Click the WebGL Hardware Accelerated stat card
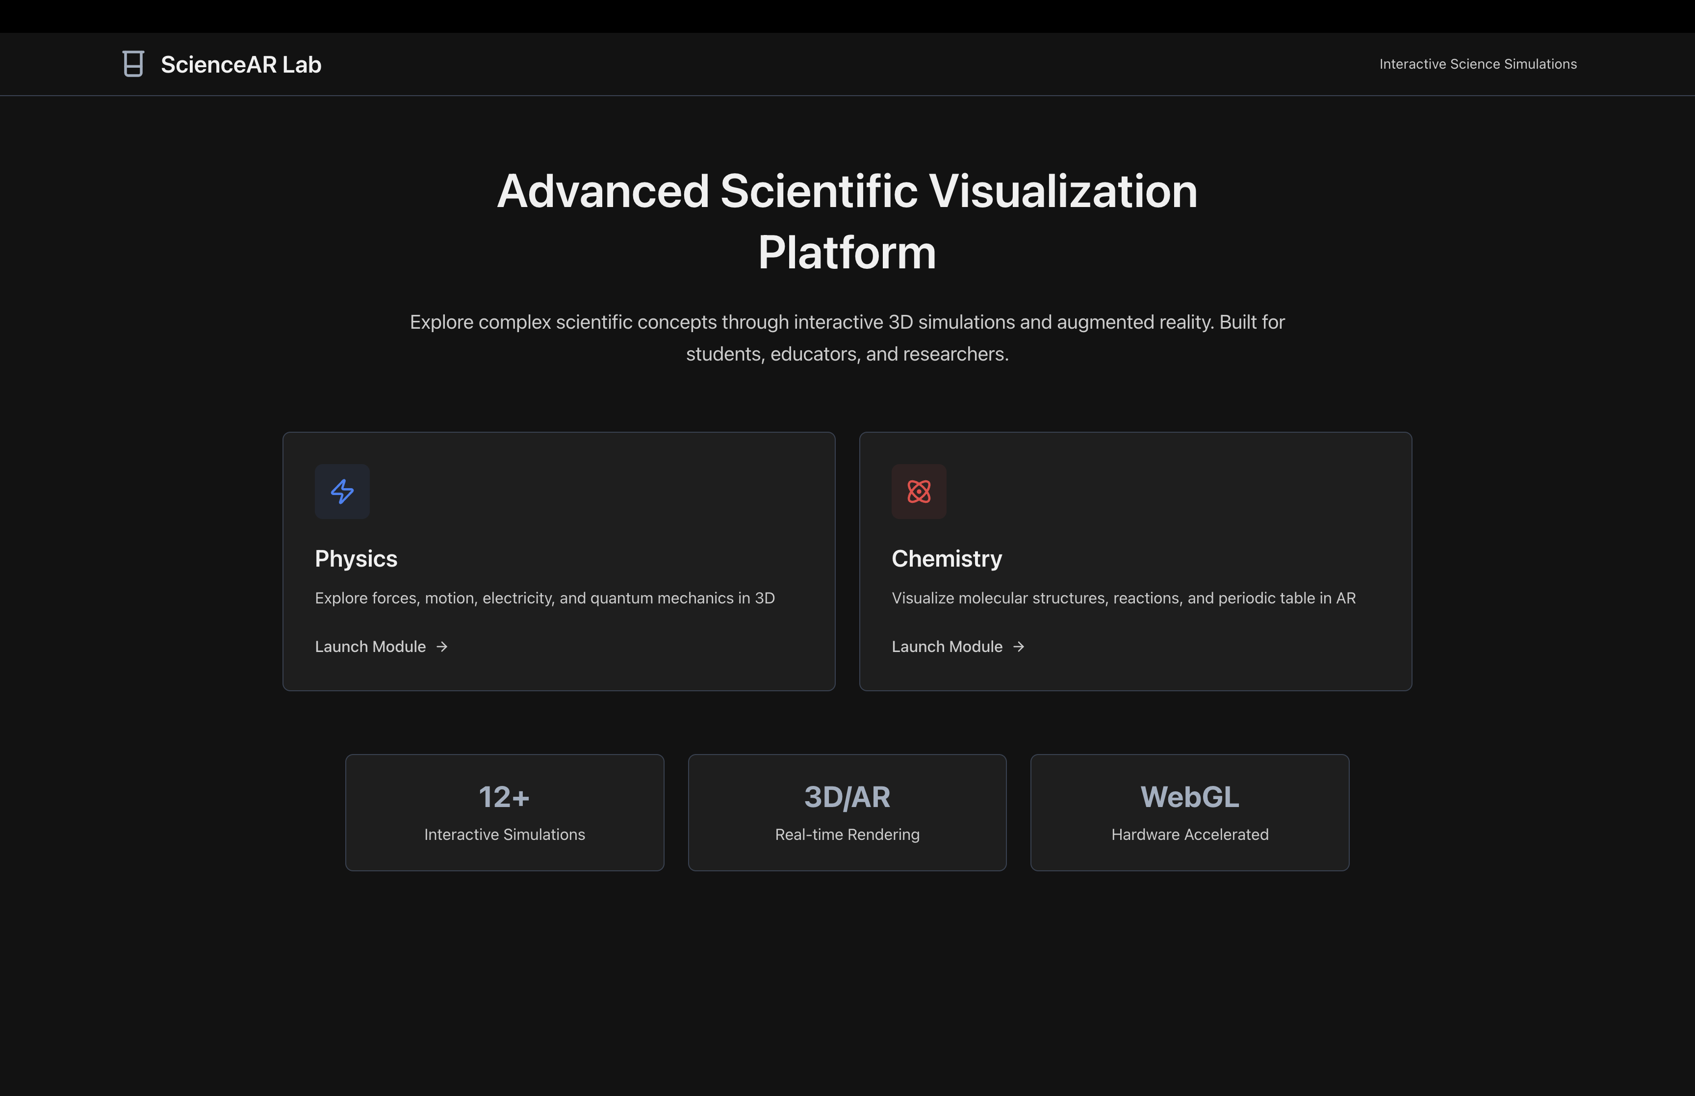The height and width of the screenshot is (1096, 1695). point(1189,813)
